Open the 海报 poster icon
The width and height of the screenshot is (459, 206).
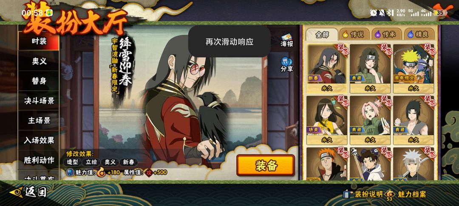click(286, 40)
